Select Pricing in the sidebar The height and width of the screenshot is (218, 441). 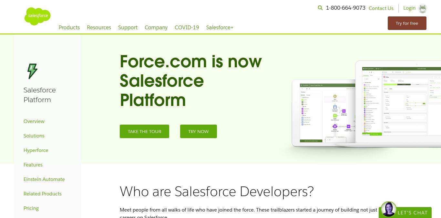(31, 208)
